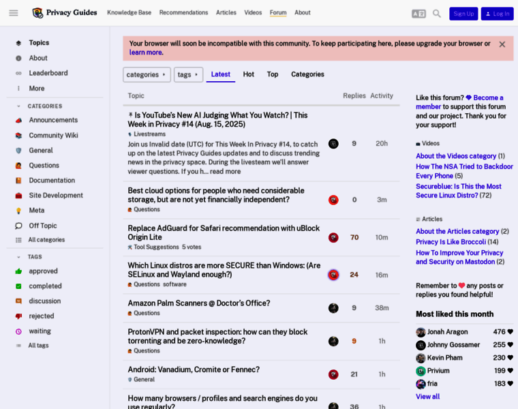
Task: Sort topics by Activity column header
Action: (382, 96)
